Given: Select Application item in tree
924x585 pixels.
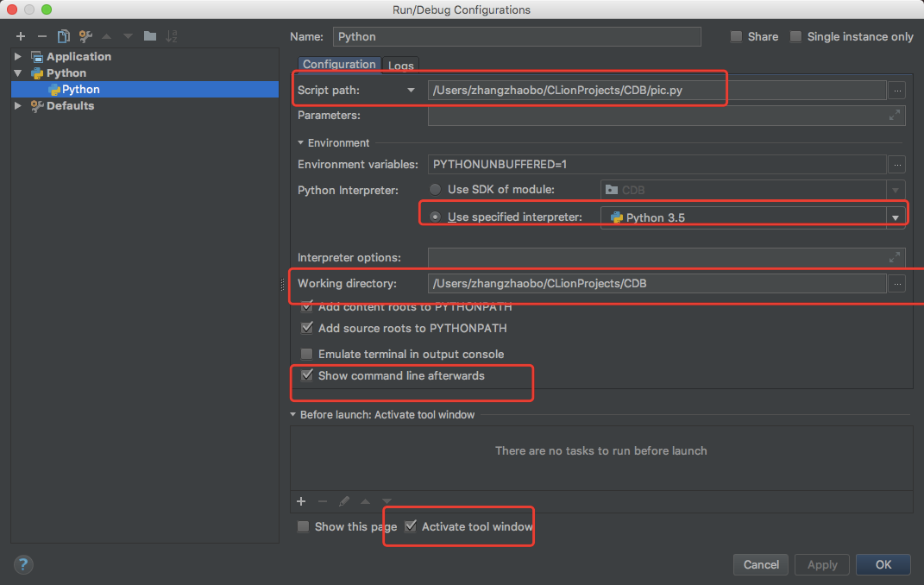Looking at the screenshot, I should (79, 57).
